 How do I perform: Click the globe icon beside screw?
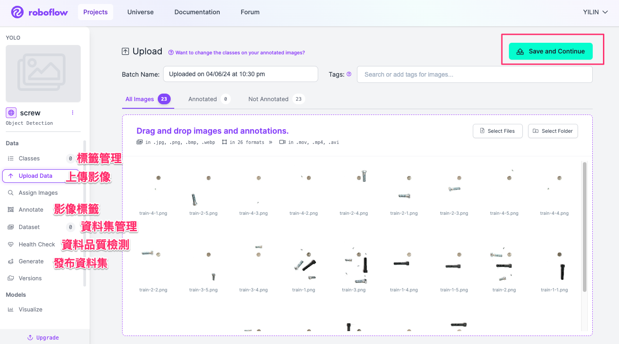point(11,113)
